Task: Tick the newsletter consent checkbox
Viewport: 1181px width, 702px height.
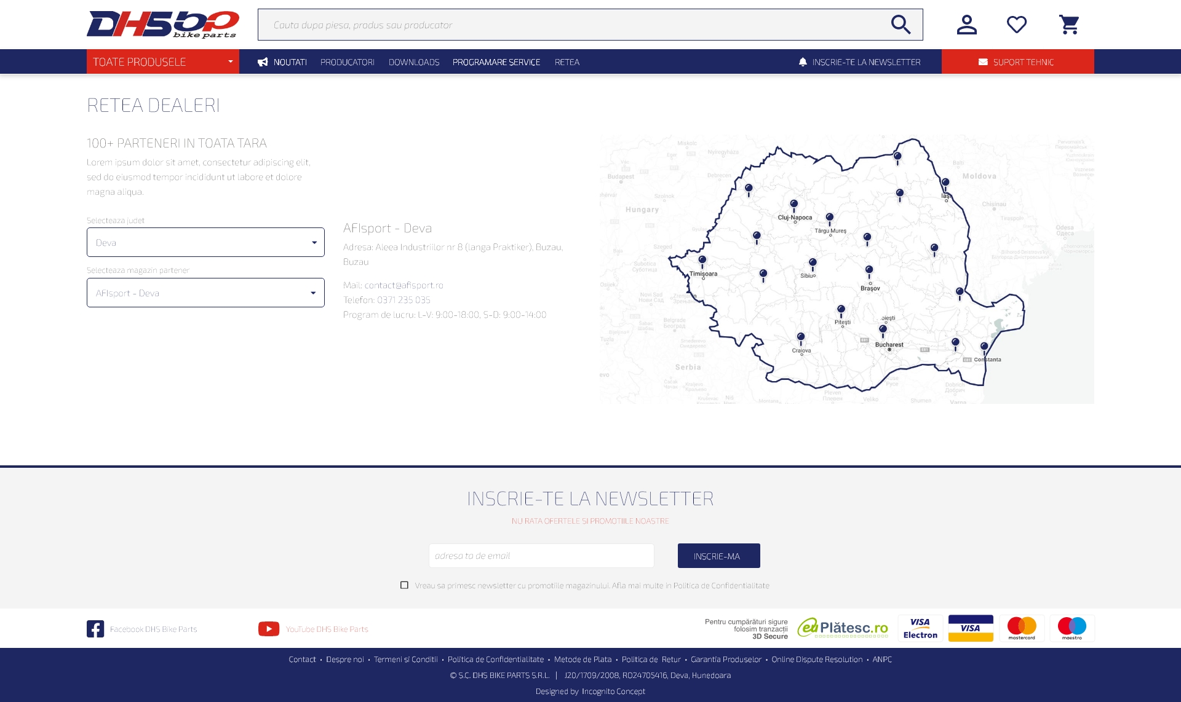Action: pos(404,585)
